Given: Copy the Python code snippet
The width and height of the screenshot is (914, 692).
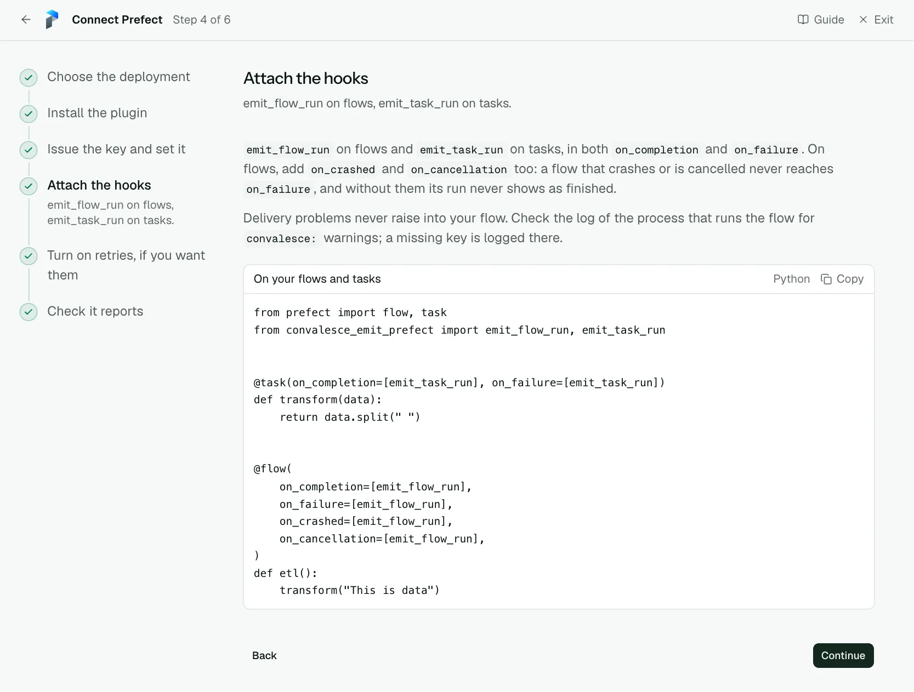Looking at the screenshot, I should click(842, 279).
